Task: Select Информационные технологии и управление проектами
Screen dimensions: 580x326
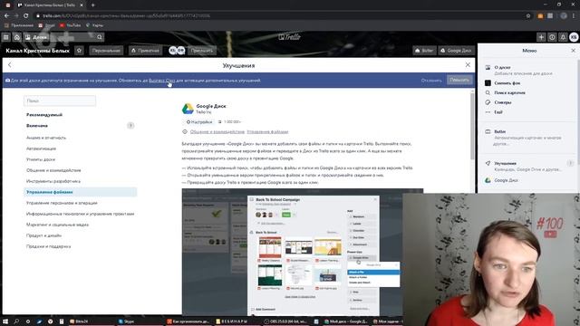Action: [x=81, y=214]
